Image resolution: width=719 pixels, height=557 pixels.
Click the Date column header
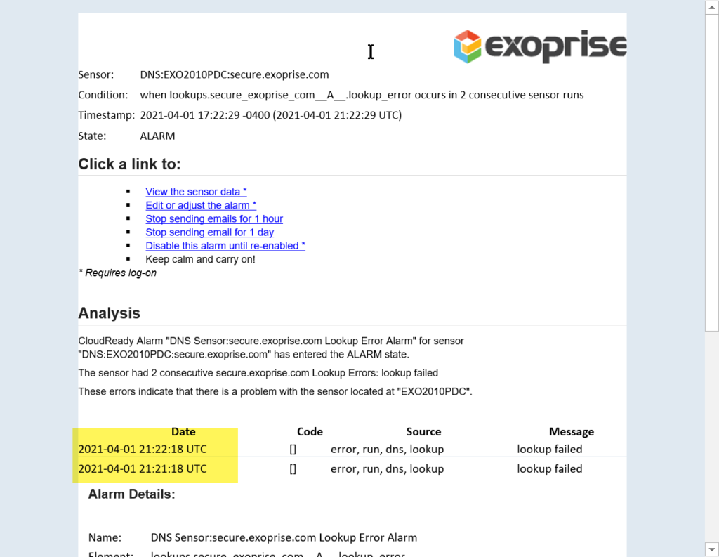183,432
